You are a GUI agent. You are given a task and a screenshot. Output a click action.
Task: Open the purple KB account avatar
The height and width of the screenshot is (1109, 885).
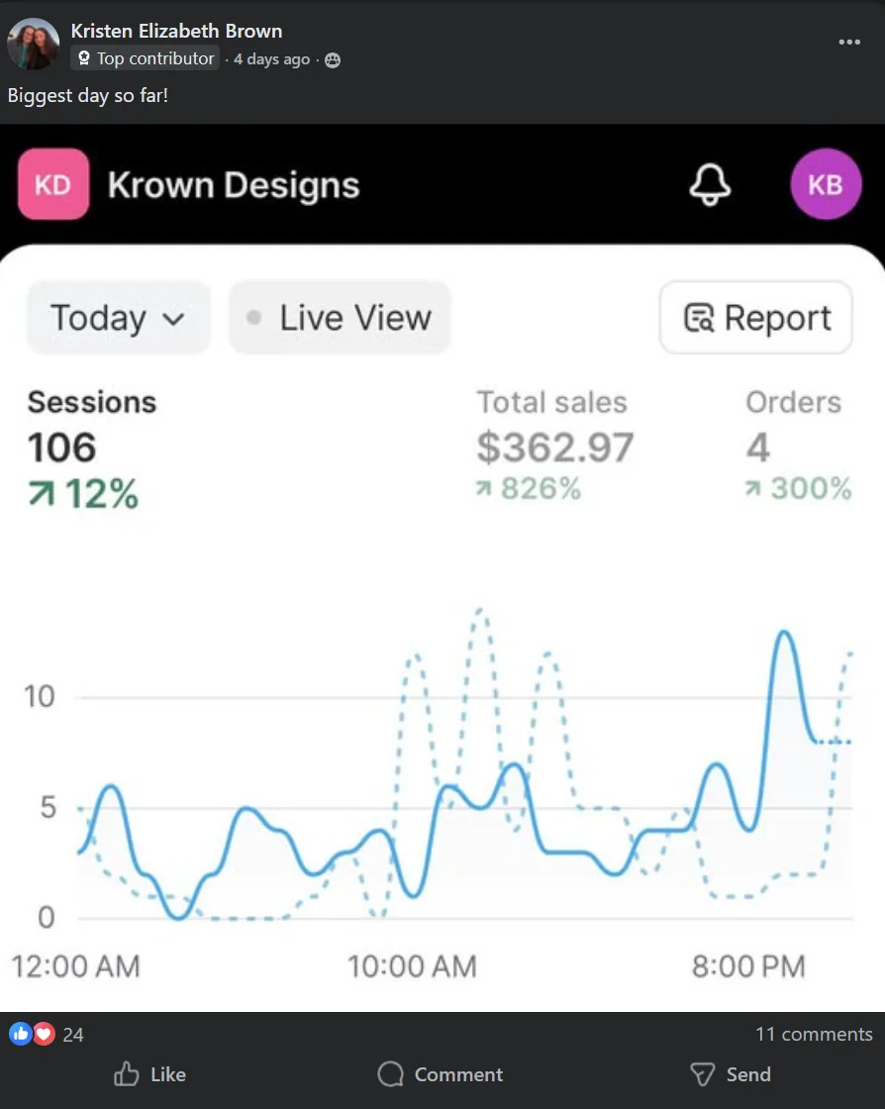coord(826,184)
